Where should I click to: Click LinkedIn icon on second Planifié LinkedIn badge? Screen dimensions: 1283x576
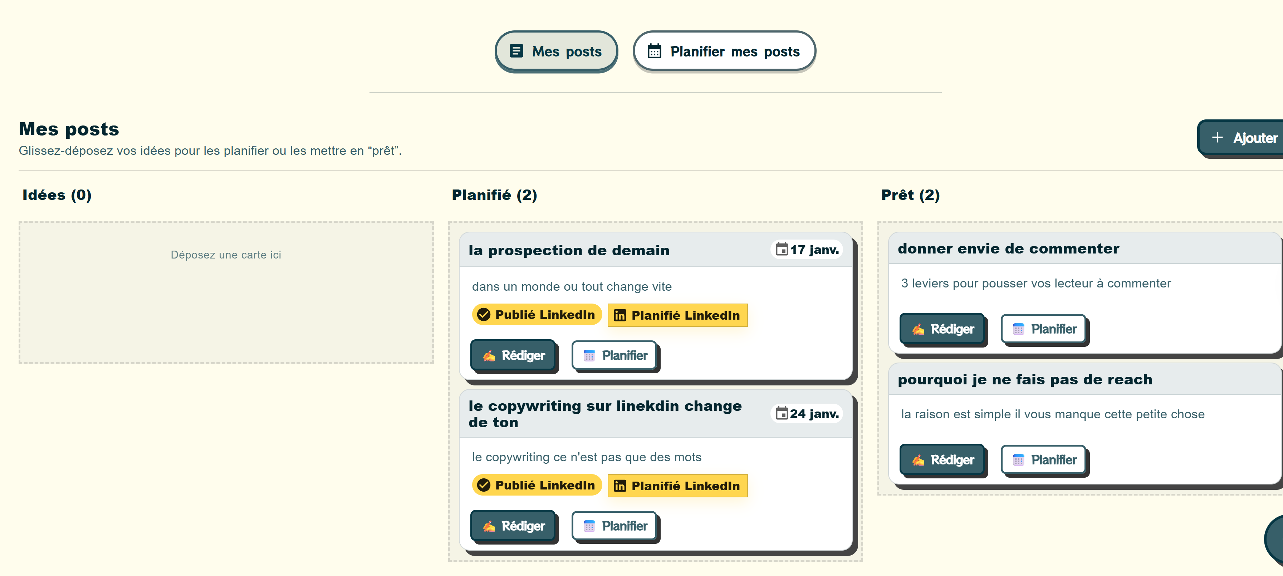coord(620,486)
